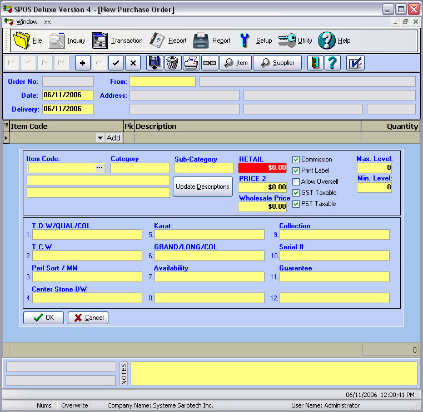Screen dimensions: 423x412
Task: Restore the inner MDI window
Action: (405, 22)
